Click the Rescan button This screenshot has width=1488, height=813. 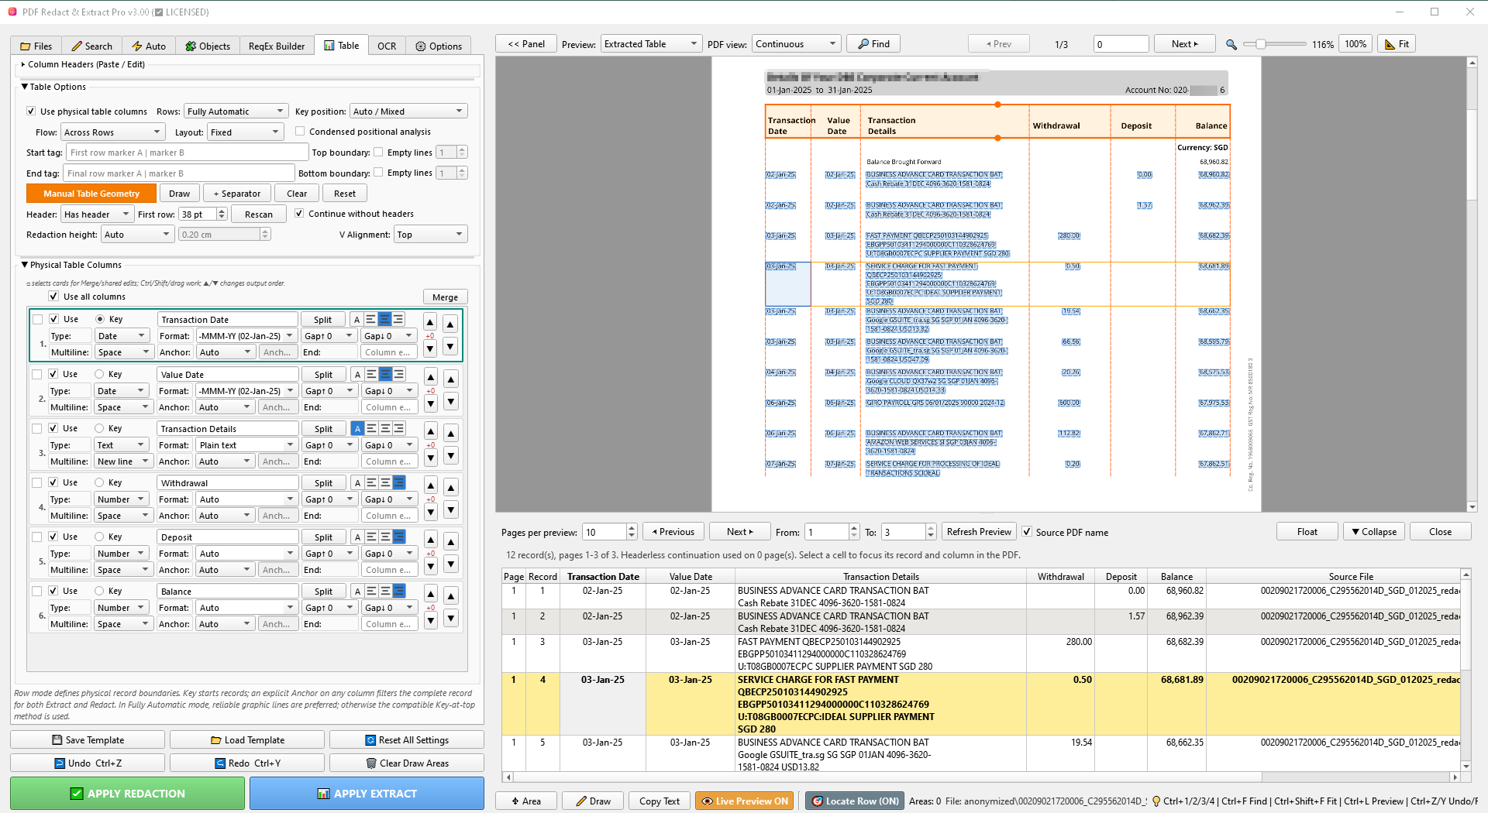pos(259,214)
